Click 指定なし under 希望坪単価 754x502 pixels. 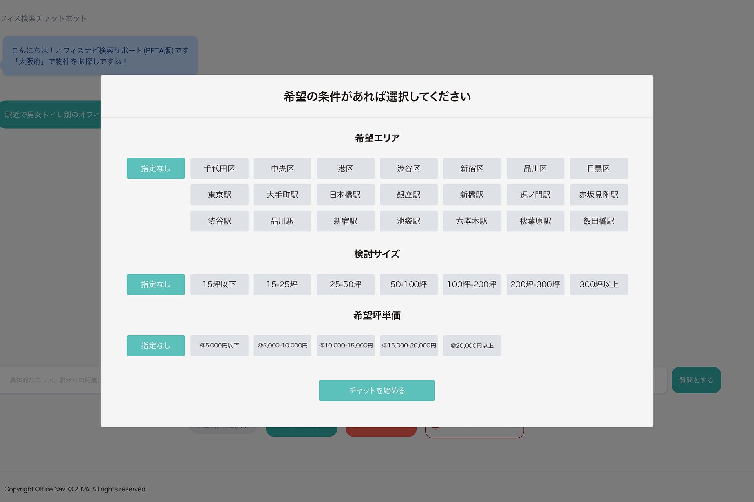(x=156, y=346)
